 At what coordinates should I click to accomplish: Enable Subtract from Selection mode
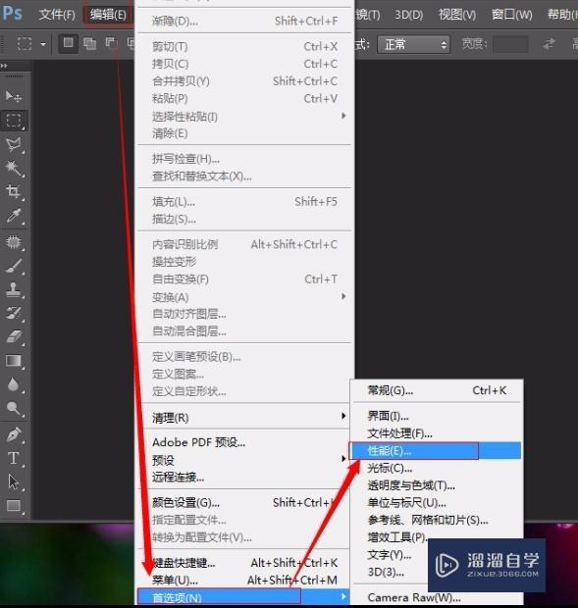(112, 43)
